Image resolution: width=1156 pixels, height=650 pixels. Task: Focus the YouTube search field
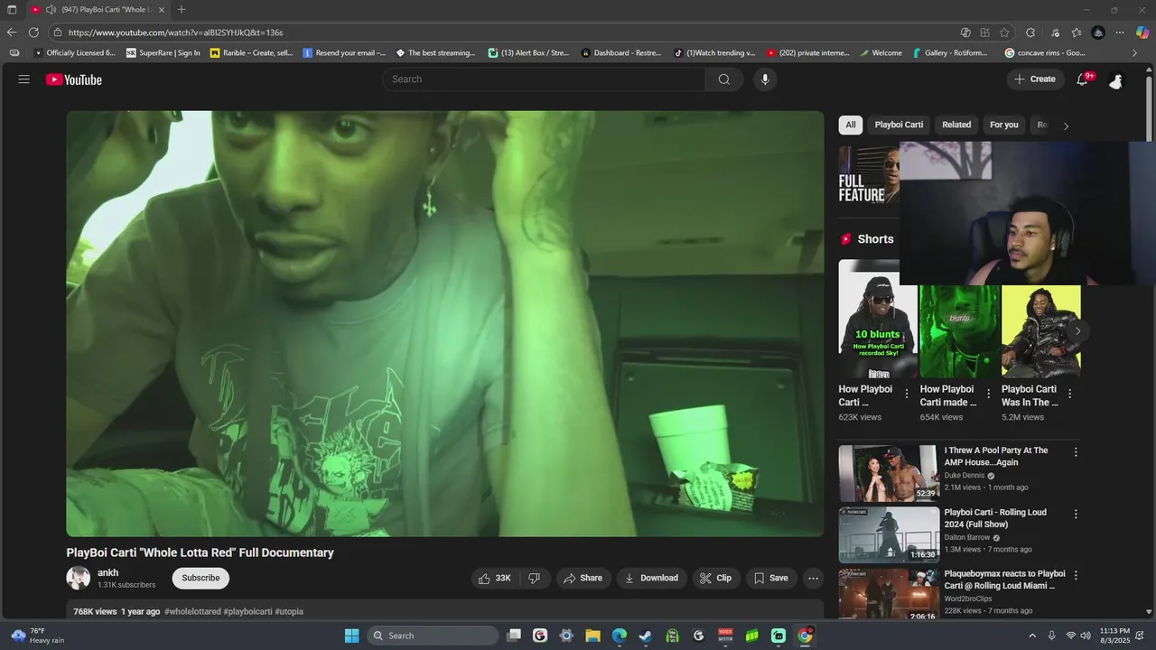pos(544,79)
